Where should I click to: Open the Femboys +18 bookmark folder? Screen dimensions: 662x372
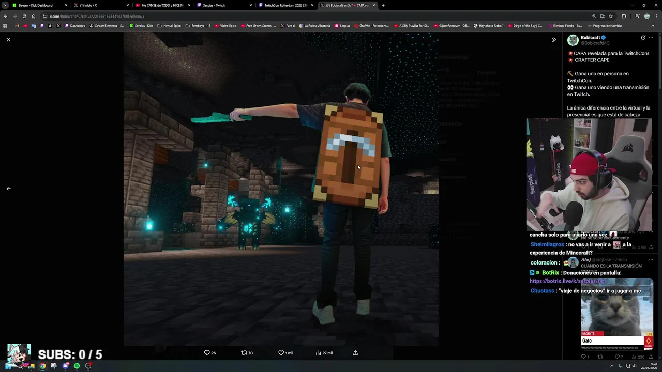click(198, 26)
